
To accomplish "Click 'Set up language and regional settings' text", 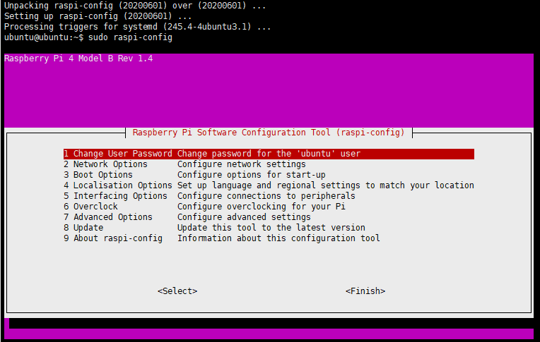I will coord(269,185).
